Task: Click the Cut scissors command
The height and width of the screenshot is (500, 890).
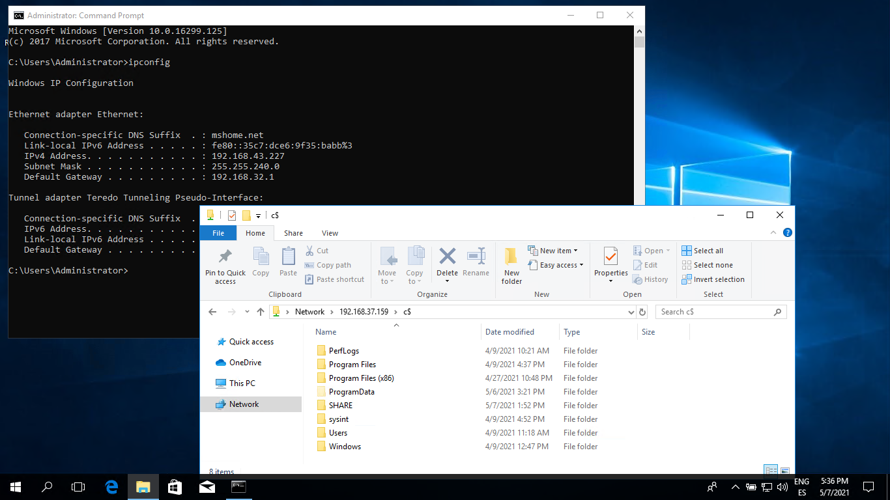Action: coord(317,251)
